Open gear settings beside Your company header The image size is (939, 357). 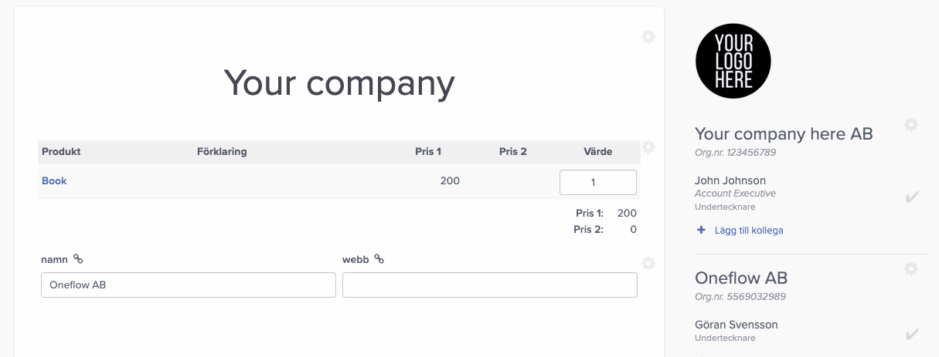pos(648,36)
